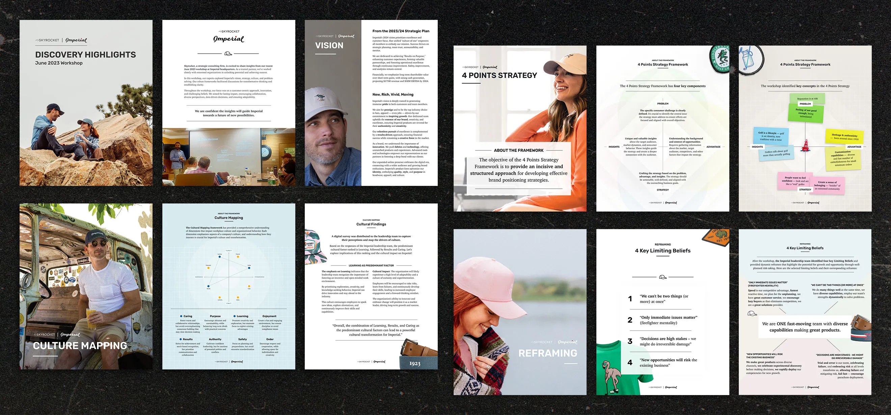Open the Reframing cover page
This screenshot has width=891, height=415.
(x=520, y=312)
